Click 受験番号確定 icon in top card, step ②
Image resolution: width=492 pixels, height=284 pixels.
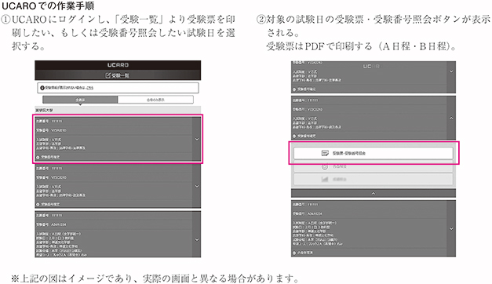294,89
